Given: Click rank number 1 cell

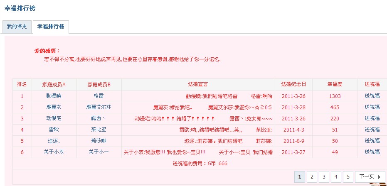Looking at the screenshot, I should (22, 96).
